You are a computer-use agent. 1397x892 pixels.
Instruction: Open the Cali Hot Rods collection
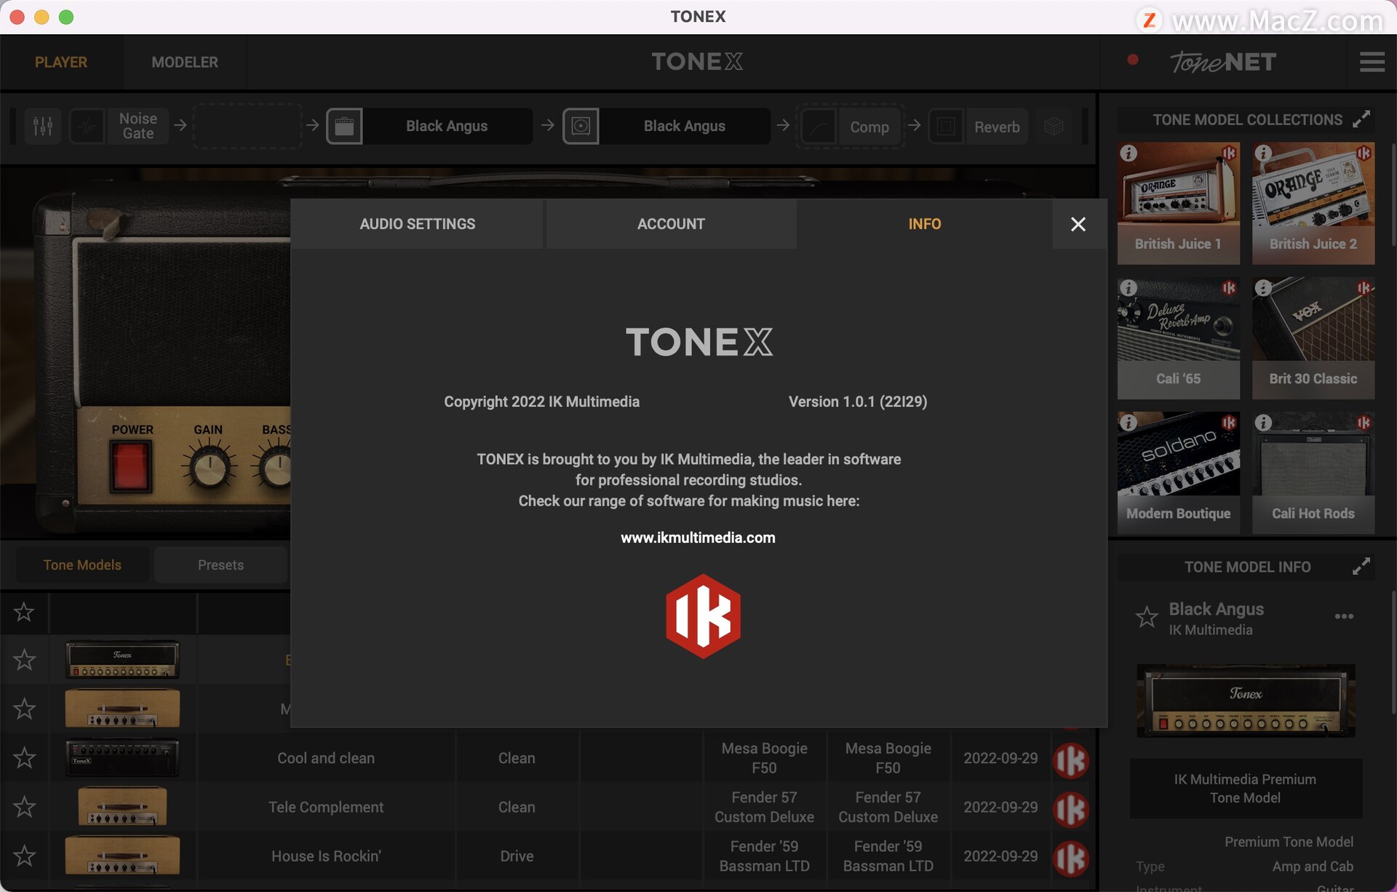[x=1313, y=472]
